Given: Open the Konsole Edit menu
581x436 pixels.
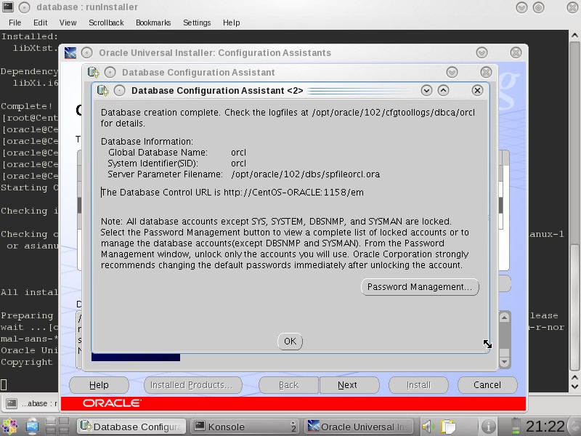Looking at the screenshot, I should (x=40, y=23).
